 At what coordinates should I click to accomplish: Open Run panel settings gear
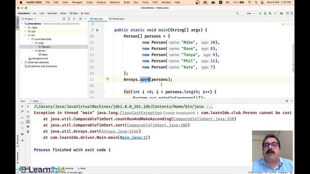coord(287,101)
